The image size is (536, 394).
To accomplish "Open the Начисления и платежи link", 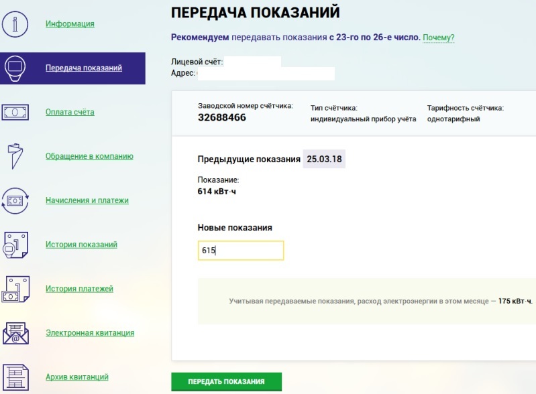I will pyautogui.click(x=87, y=200).
